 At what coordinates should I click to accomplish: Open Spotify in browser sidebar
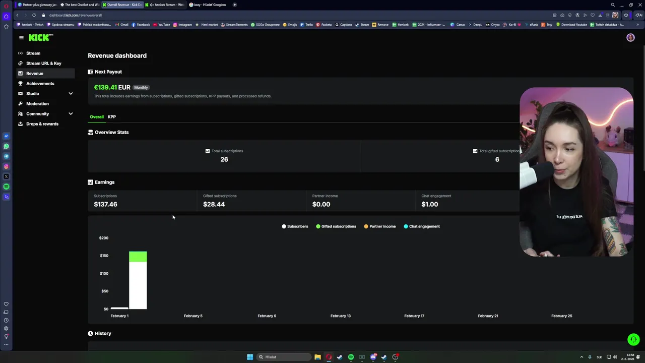pyautogui.click(x=6, y=187)
